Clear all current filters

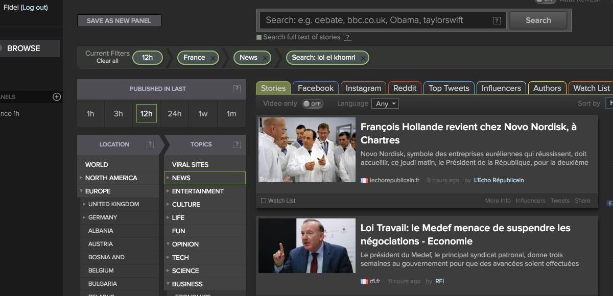tap(107, 61)
